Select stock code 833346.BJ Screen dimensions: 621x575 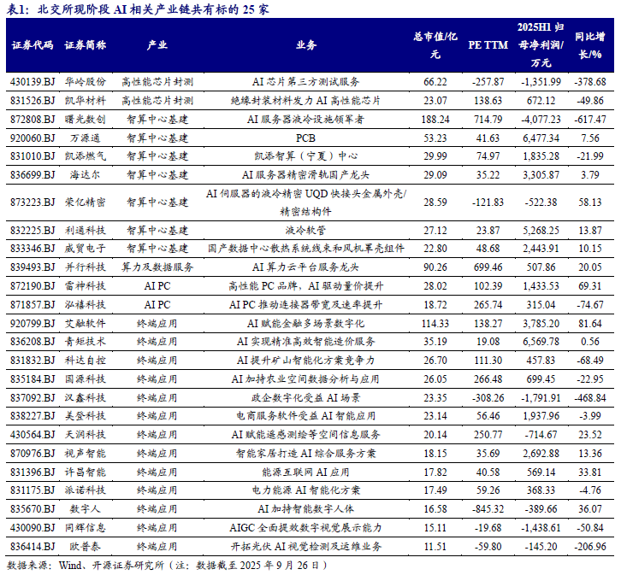(33, 249)
